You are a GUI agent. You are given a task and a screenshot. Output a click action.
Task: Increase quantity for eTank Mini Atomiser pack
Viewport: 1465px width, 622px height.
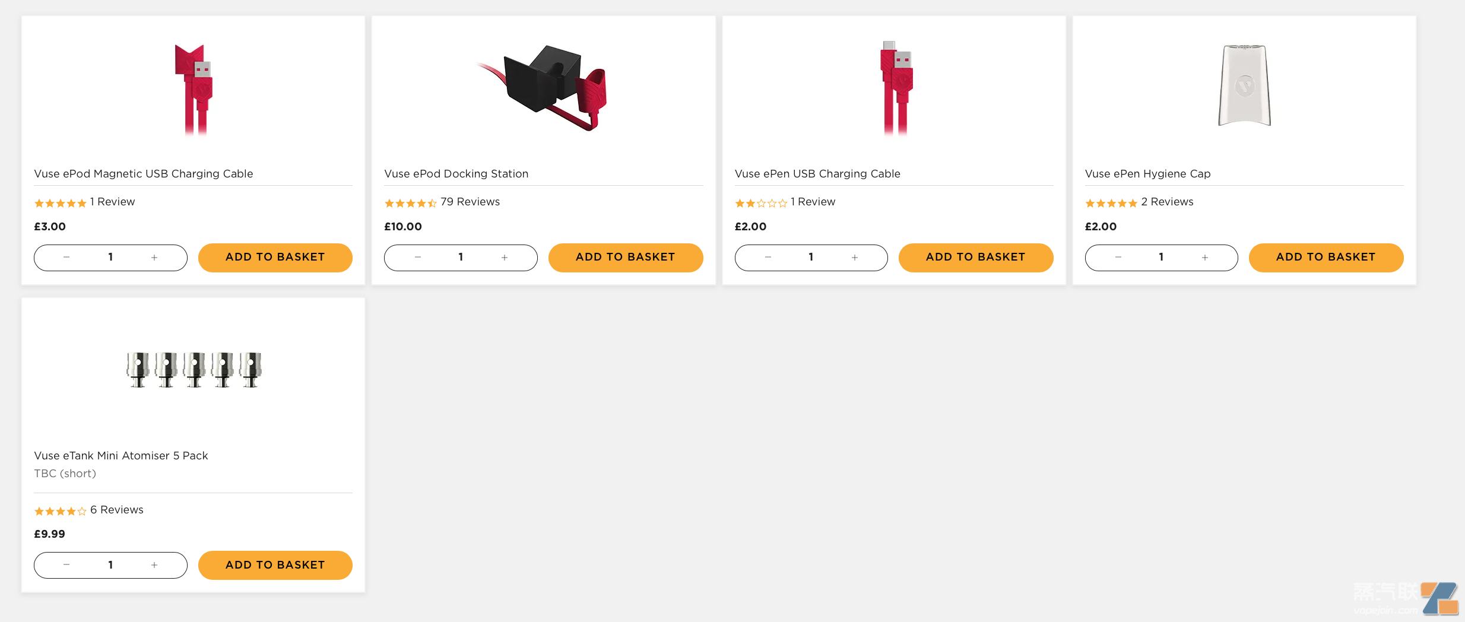[154, 565]
